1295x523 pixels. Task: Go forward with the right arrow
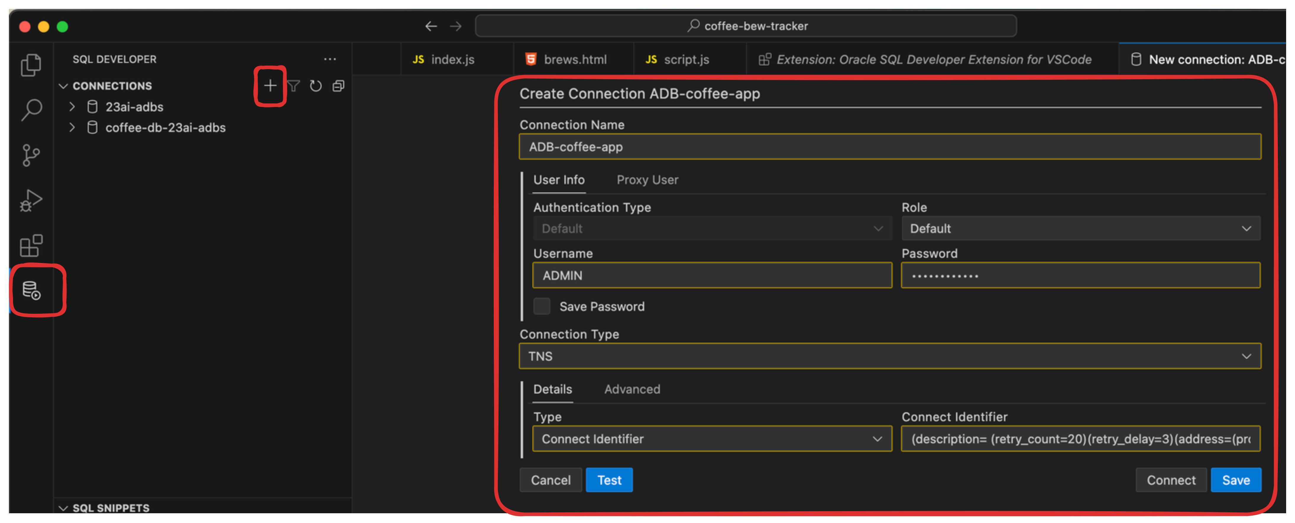coord(455,26)
